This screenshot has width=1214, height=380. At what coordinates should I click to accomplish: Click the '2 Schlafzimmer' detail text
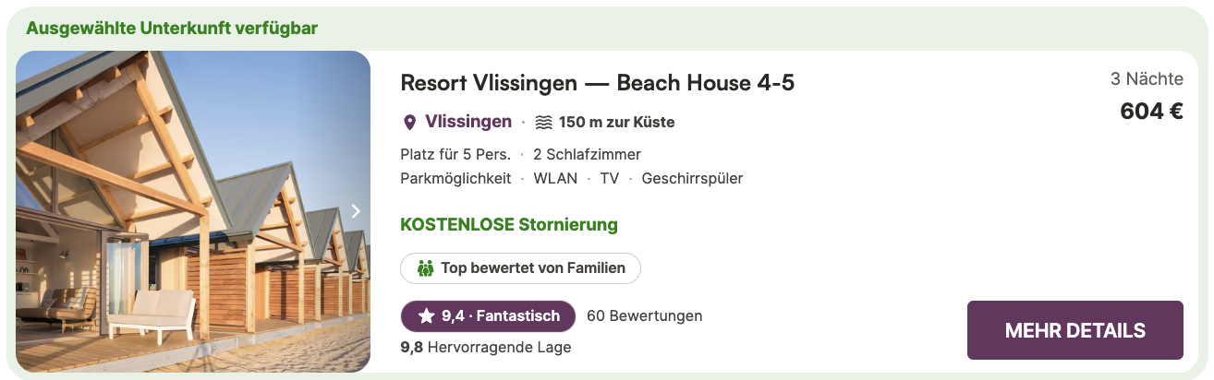pyautogui.click(x=587, y=154)
